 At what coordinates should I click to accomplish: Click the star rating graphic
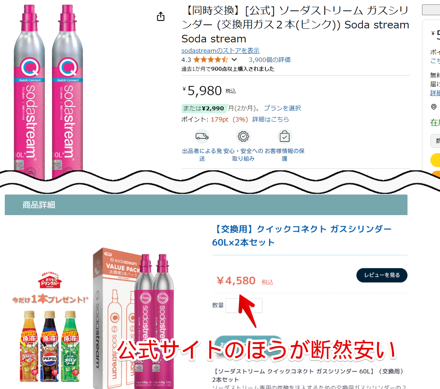click(x=211, y=60)
